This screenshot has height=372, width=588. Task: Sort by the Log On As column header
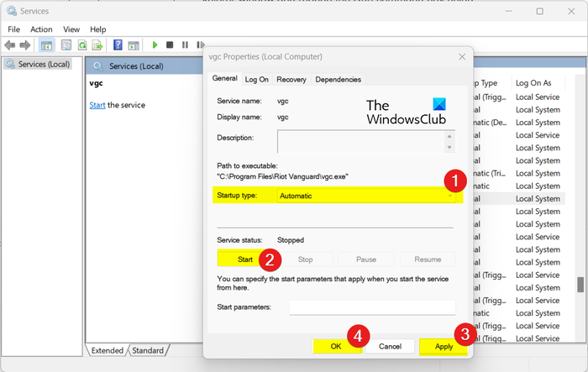[x=533, y=83]
